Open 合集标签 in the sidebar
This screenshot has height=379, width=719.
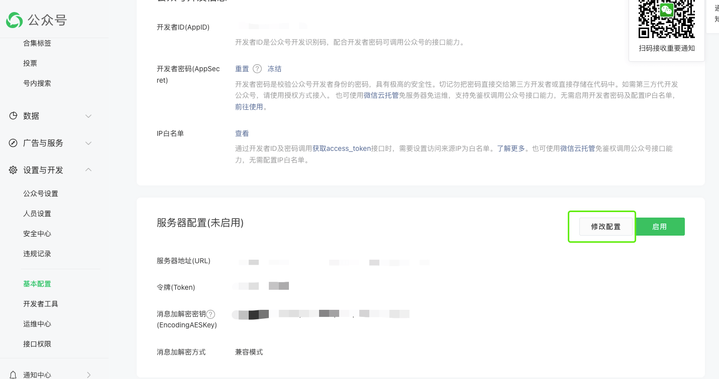click(37, 43)
